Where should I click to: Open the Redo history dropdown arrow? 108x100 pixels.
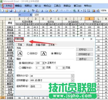pyautogui.click(x=70, y=11)
